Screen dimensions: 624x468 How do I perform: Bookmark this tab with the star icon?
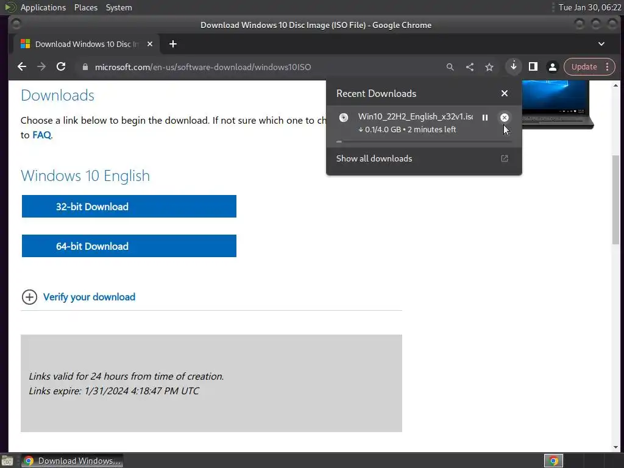pos(489,67)
